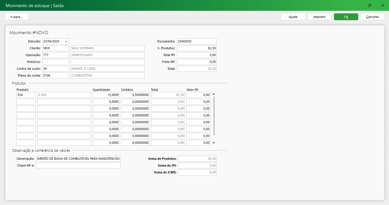Image resolution: width=389 pixels, height=205 pixels.
Task: Click the Observação text field
Action: click(x=78, y=159)
